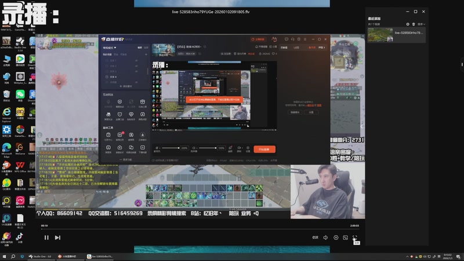This screenshot has height=261, width=464.
Task: Open the 排序 sort dropdown
Action: (x=422, y=24)
